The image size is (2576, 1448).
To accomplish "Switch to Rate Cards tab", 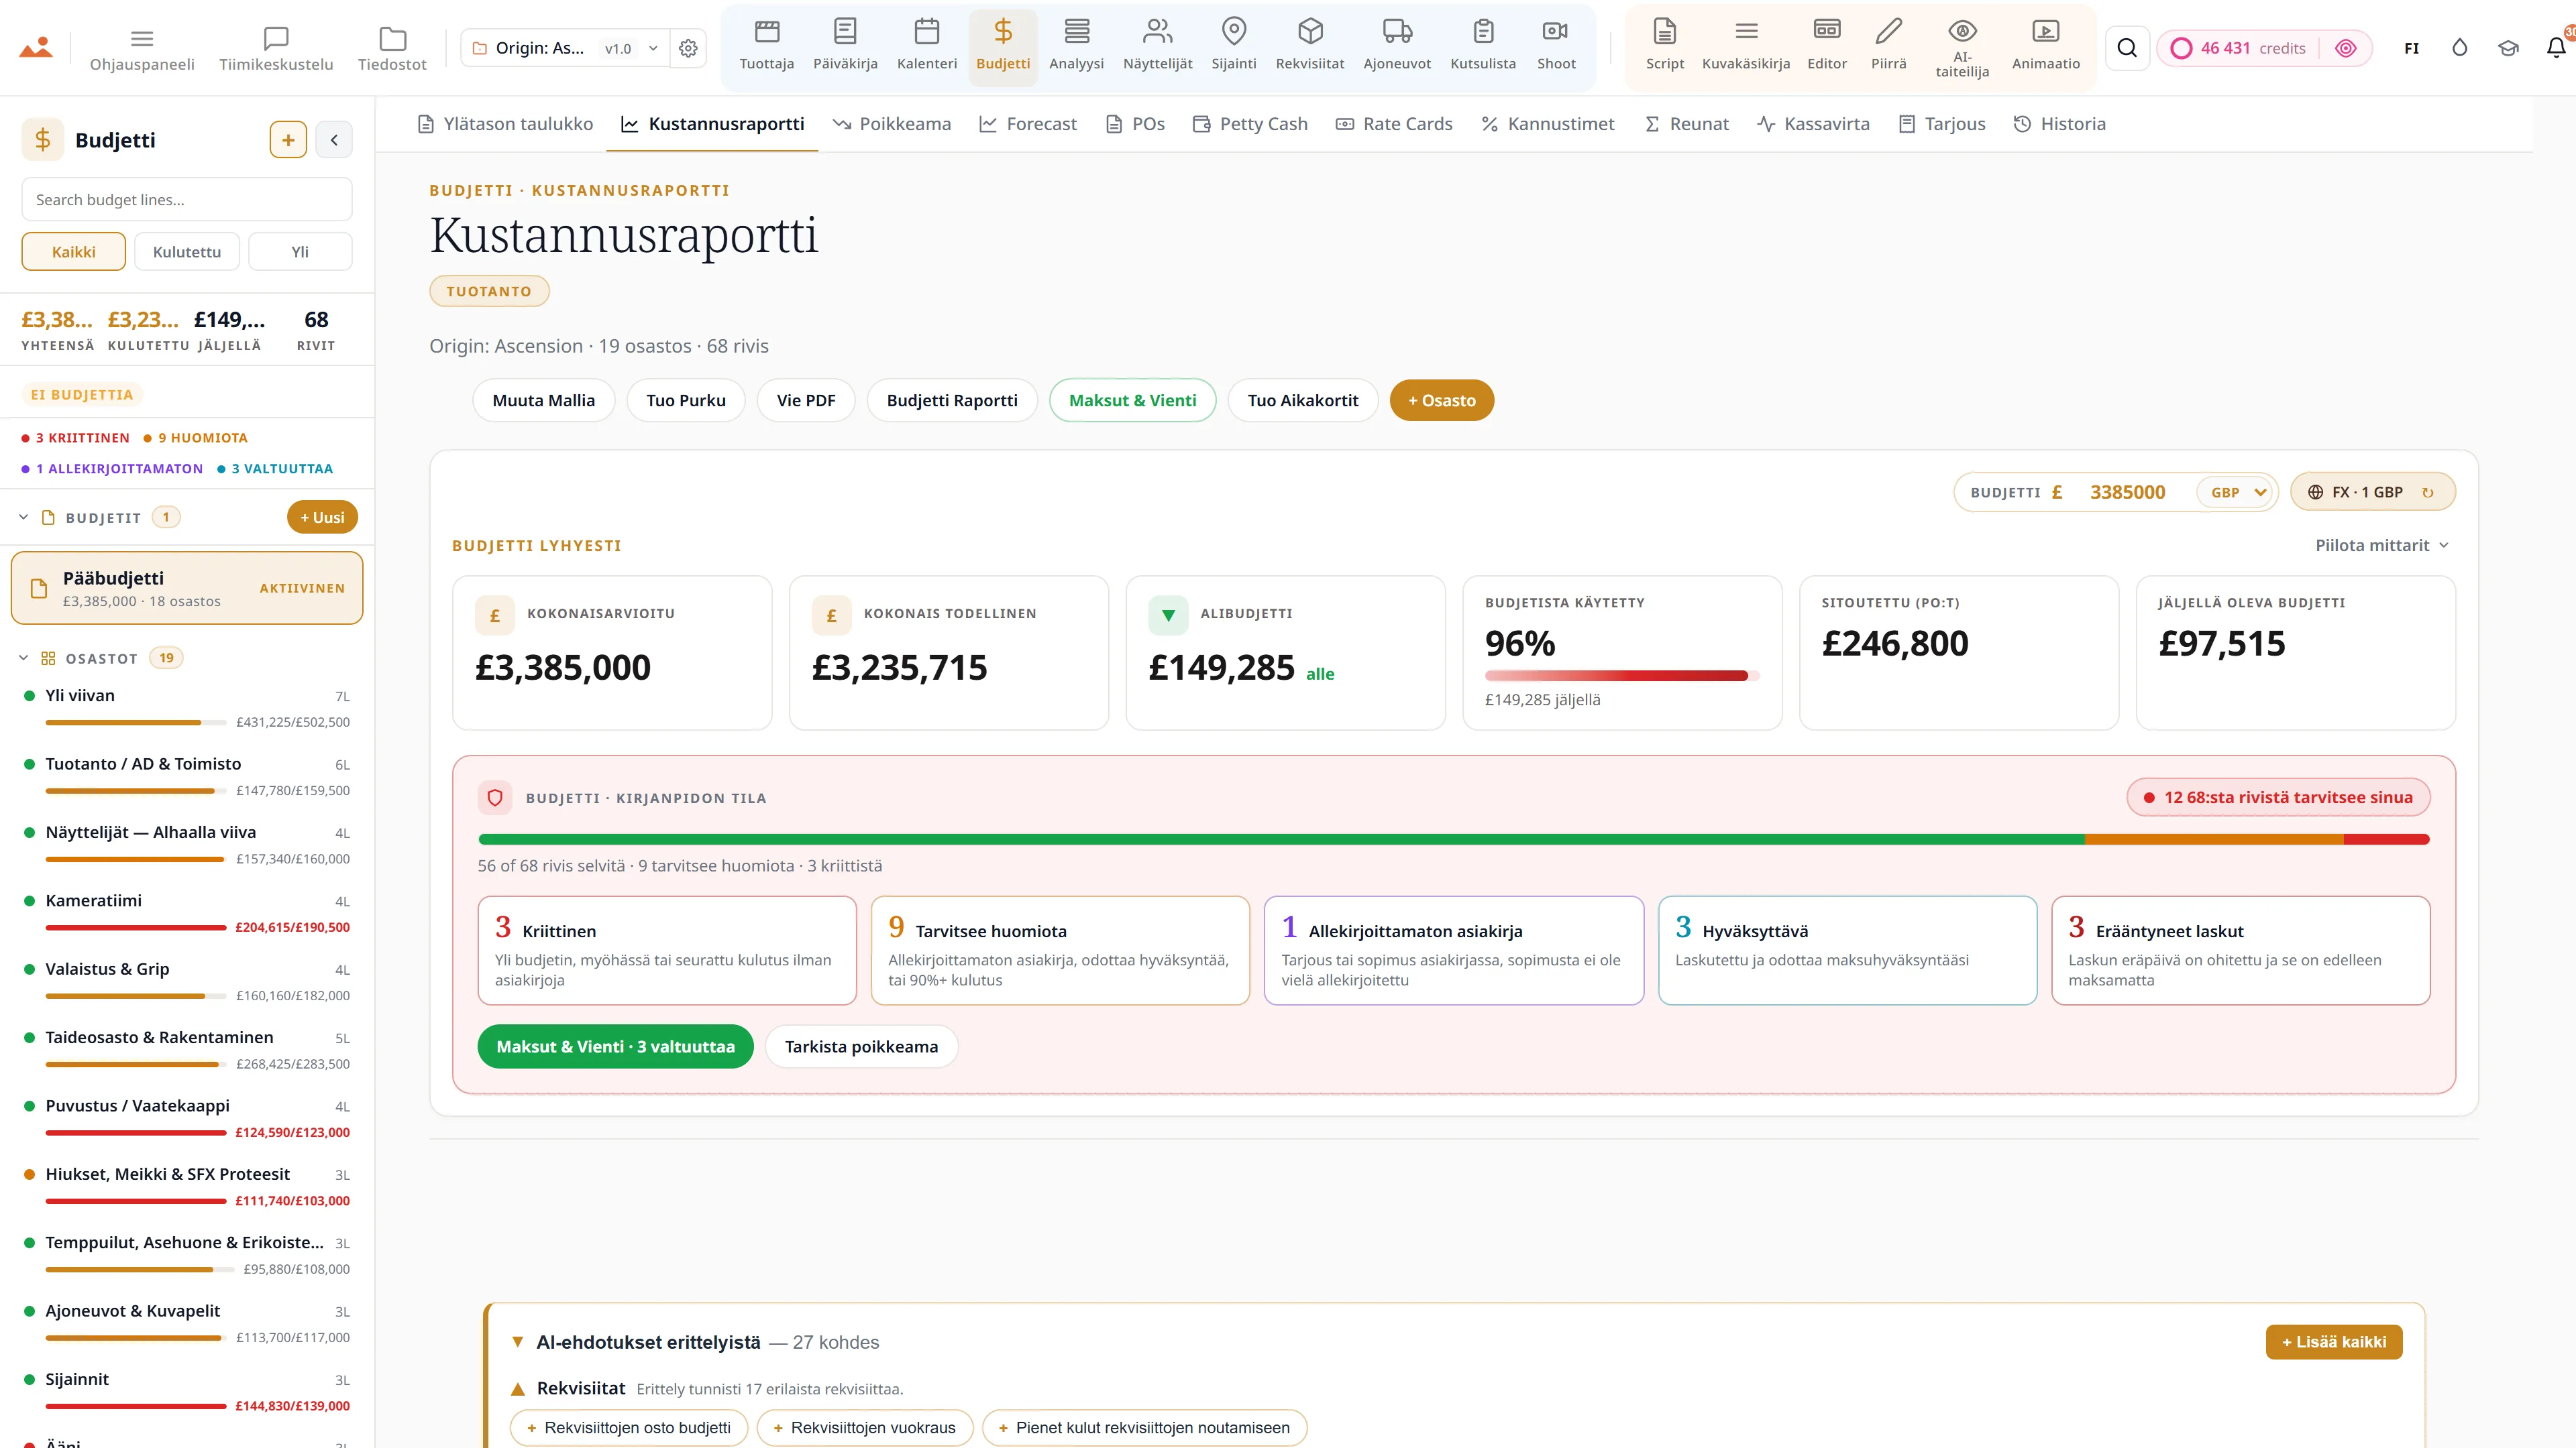I will point(1394,124).
